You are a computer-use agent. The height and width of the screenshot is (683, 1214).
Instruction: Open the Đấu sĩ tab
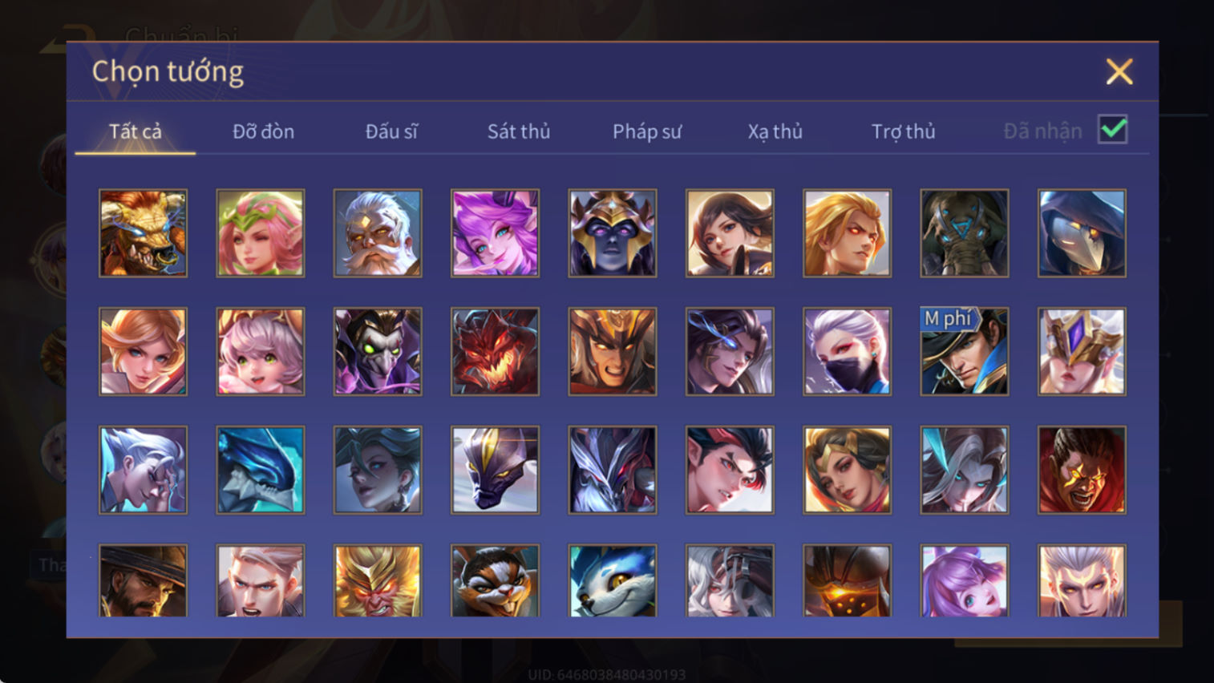click(x=391, y=131)
